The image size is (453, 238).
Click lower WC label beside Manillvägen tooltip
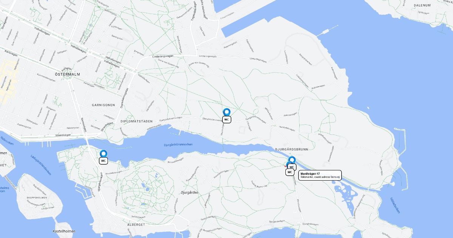(290, 172)
